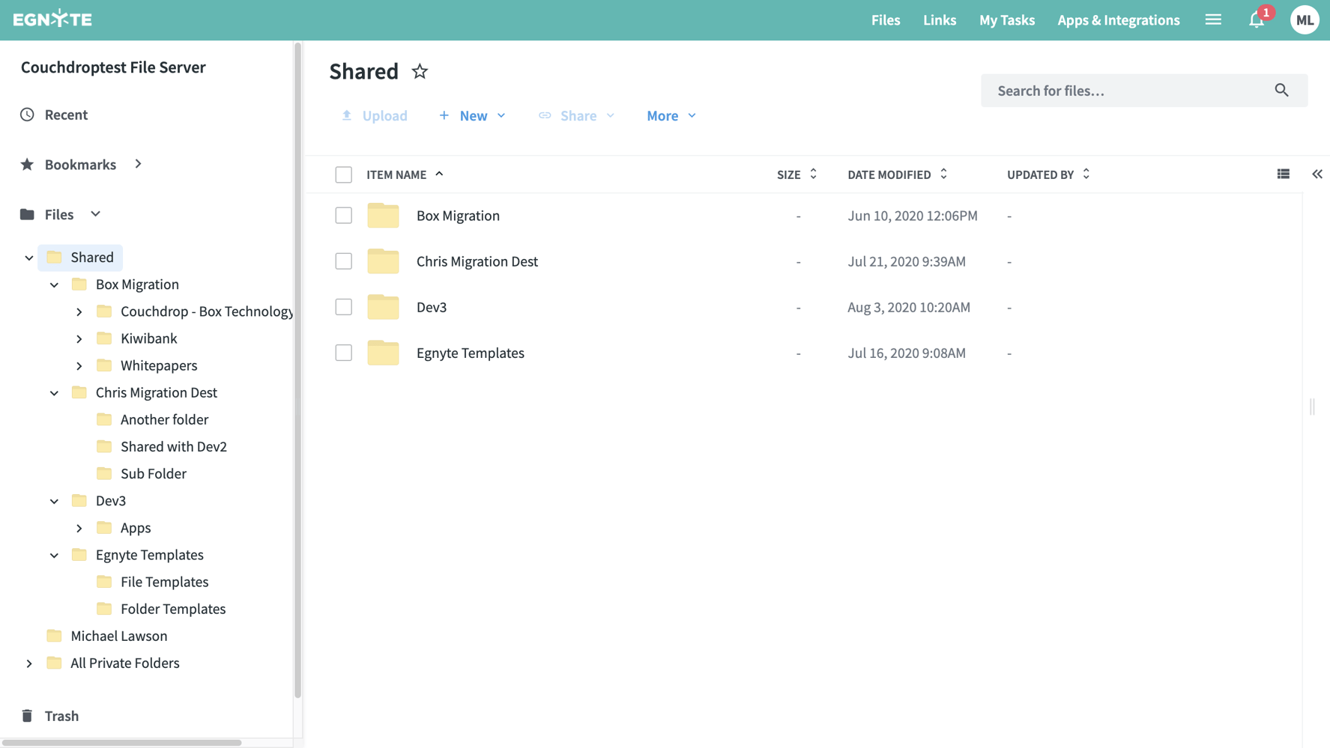Collapse the Chris Migration Dest tree node
This screenshot has width=1330, height=748.
coord(53,392)
